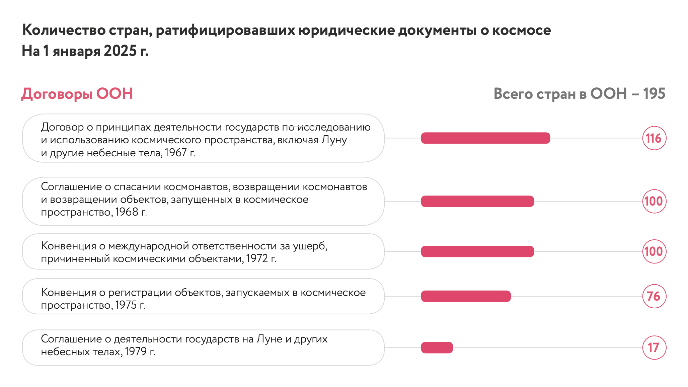Click the main title about ratified space documents

(x=286, y=30)
